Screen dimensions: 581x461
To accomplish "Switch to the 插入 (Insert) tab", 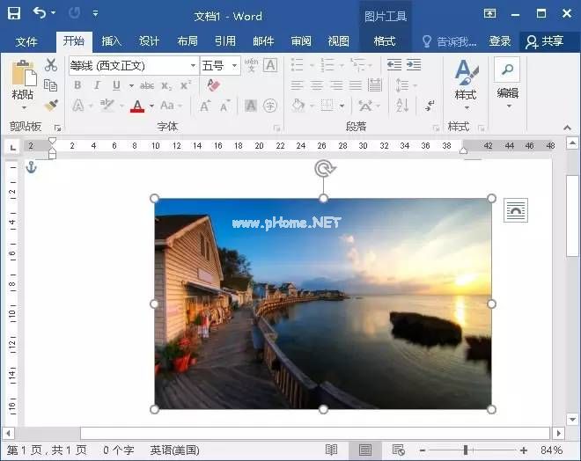I will 112,41.
